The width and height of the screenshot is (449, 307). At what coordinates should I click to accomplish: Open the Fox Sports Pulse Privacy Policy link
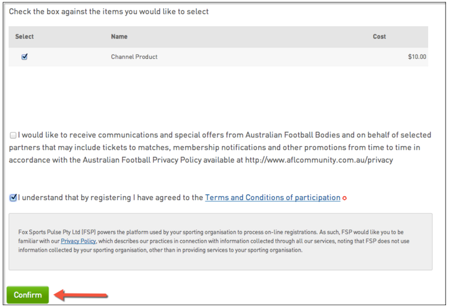78,241
